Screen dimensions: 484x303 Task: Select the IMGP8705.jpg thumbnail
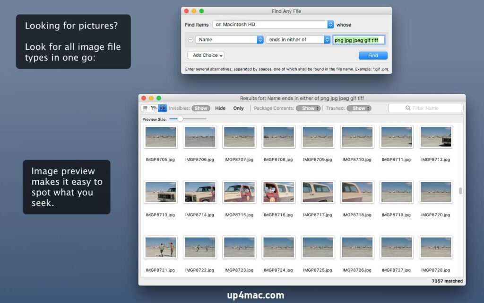(x=161, y=137)
